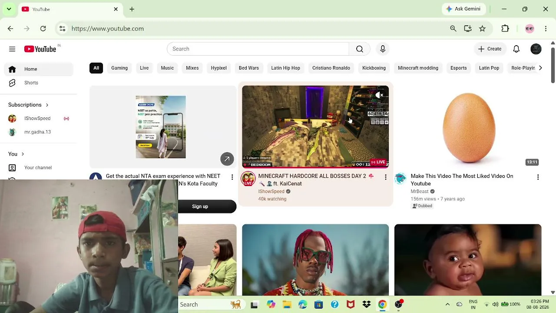Open the IShowSpeed channel avatar under video
Image resolution: width=556 pixels, height=313 pixels.
click(x=248, y=179)
